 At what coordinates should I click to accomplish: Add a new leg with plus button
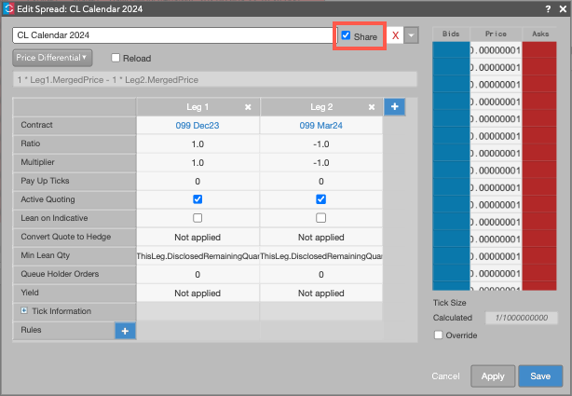coord(394,106)
